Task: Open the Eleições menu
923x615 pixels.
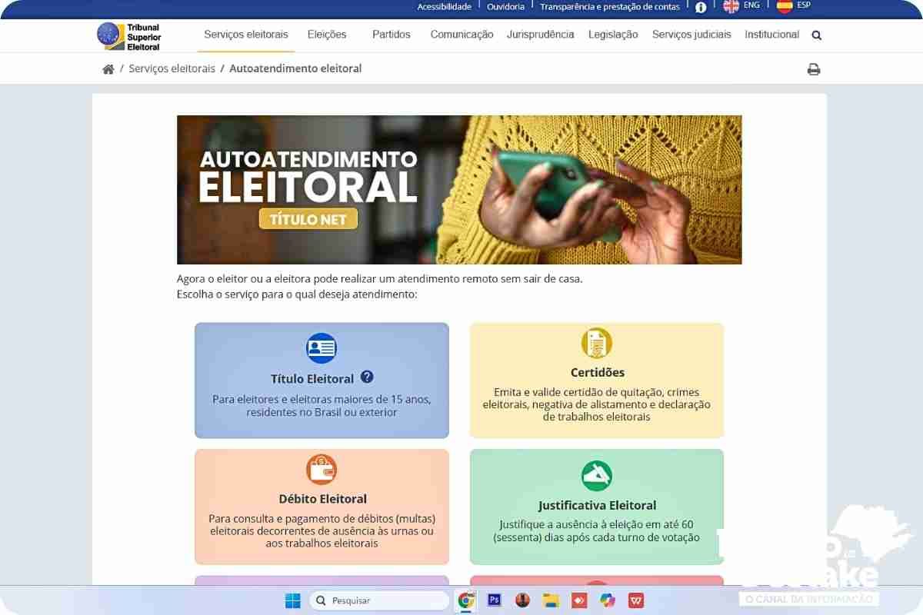Action: (x=327, y=35)
